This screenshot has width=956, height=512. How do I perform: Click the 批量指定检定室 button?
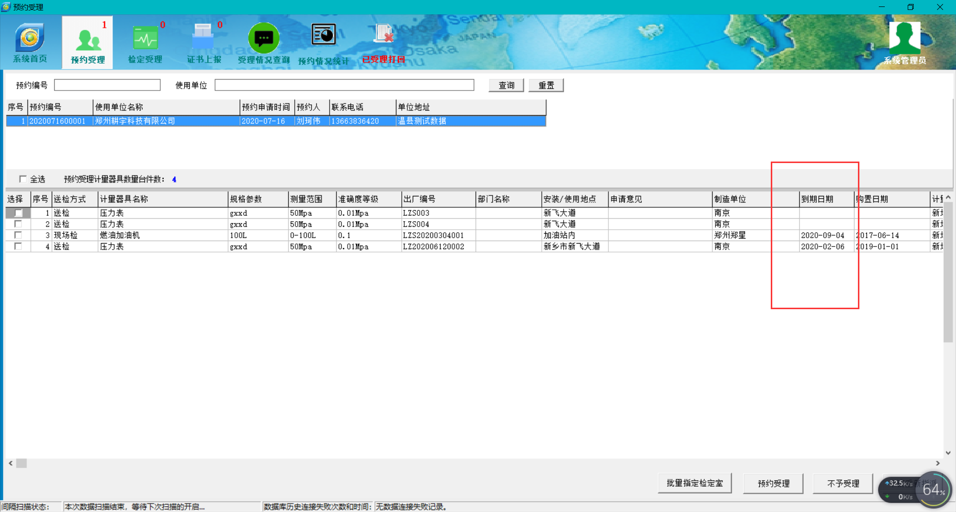(x=694, y=483)
